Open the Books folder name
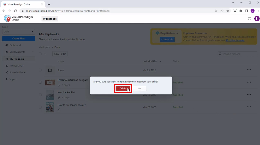 (x=61, y=70)
